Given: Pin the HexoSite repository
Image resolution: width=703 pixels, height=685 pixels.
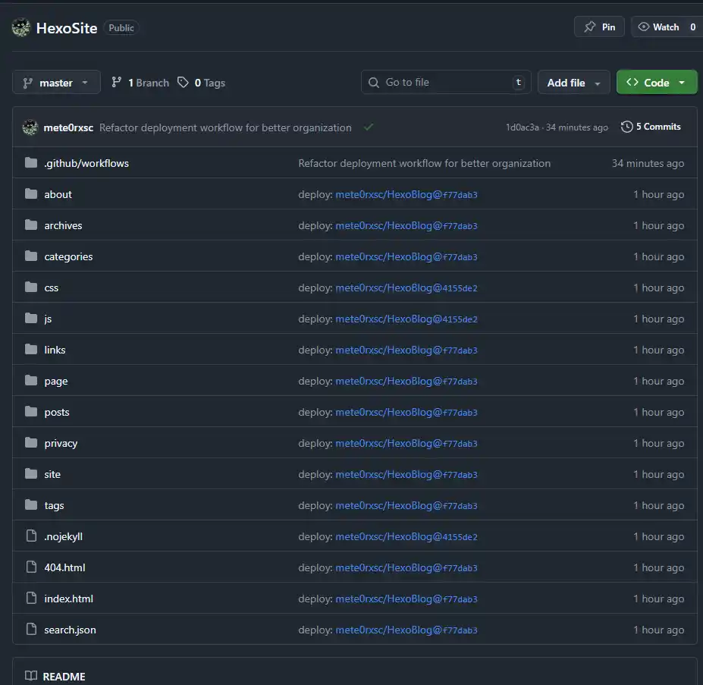Looking at the screenshot, I should [x=599, y=27].
